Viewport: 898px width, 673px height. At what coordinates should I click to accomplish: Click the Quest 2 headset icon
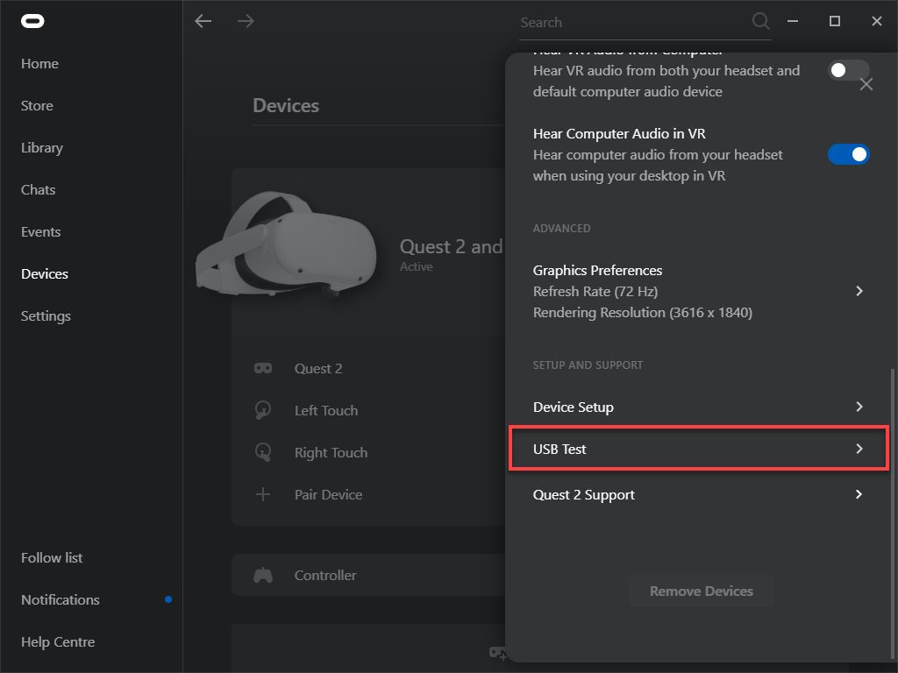(x=263, y=369)
